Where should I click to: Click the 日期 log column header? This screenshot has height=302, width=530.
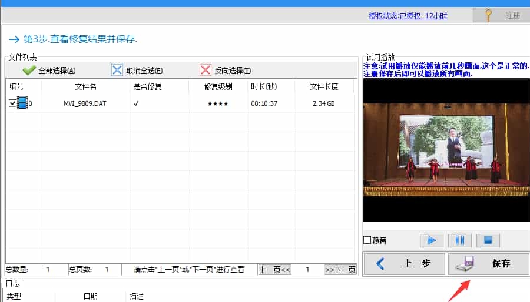(x=91, y=296)
